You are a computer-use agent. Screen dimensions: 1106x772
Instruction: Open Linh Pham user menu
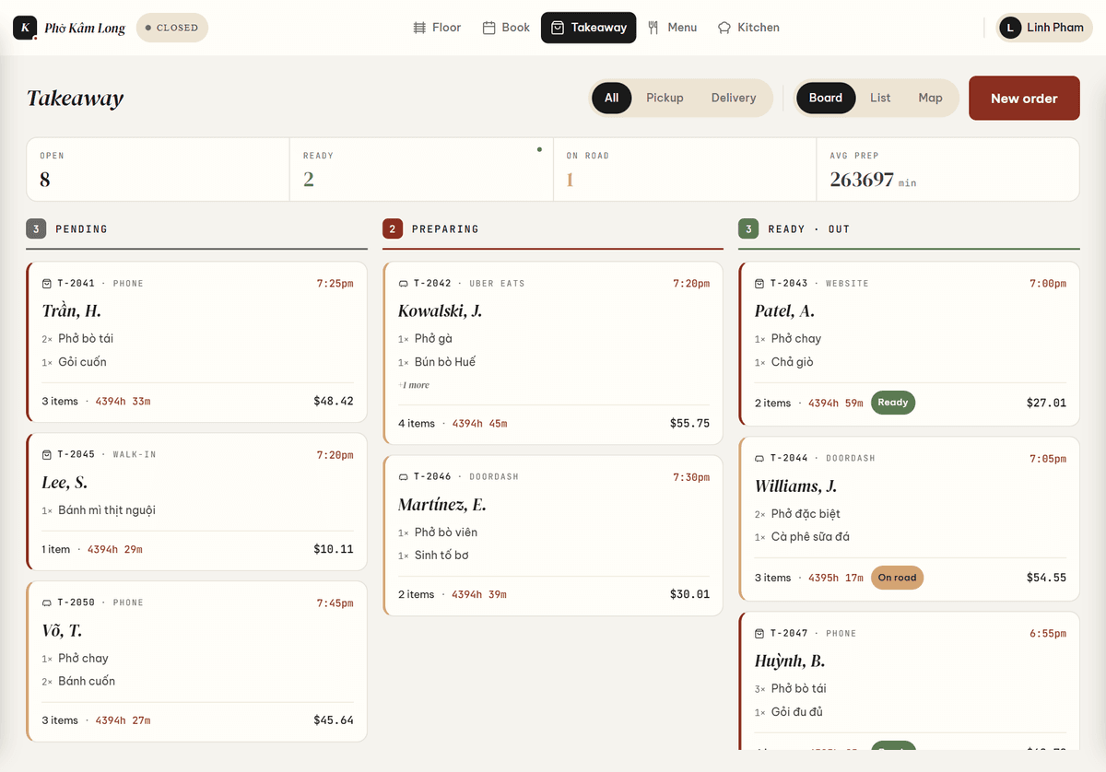1043,28
